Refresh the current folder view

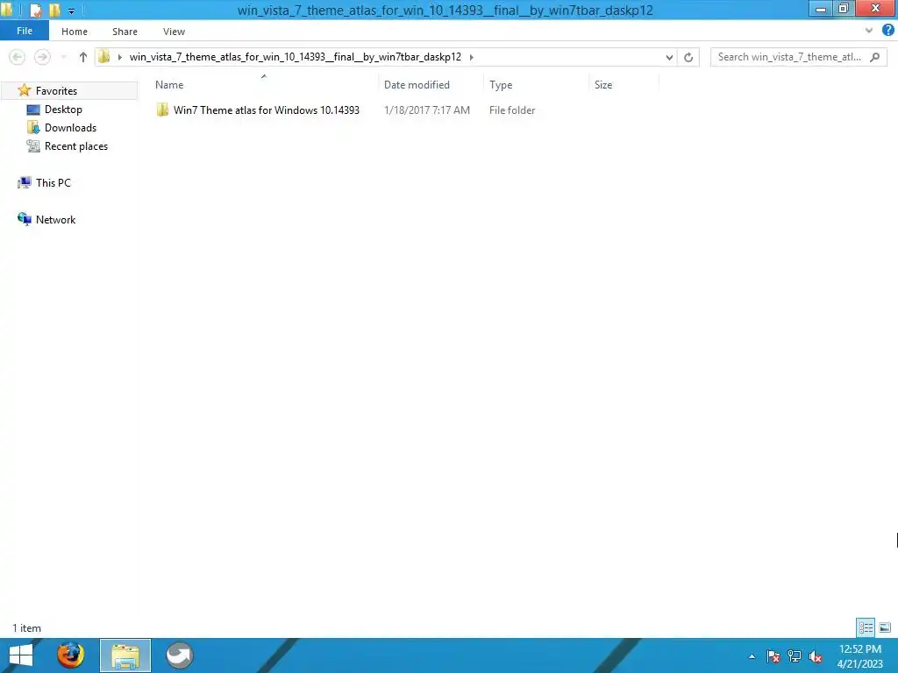(688, 57)
